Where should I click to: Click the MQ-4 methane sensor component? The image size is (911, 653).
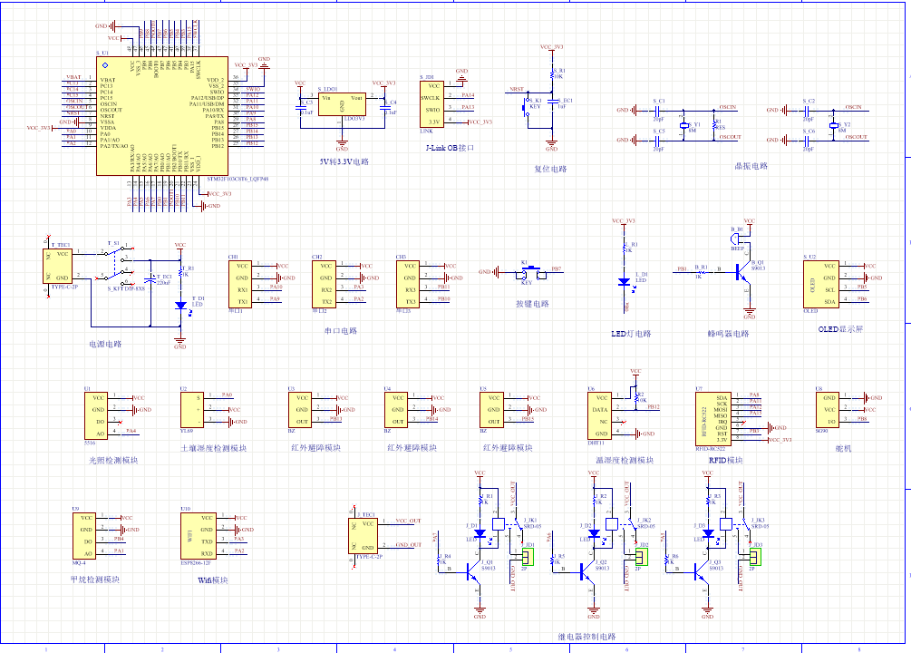(83, 536)
